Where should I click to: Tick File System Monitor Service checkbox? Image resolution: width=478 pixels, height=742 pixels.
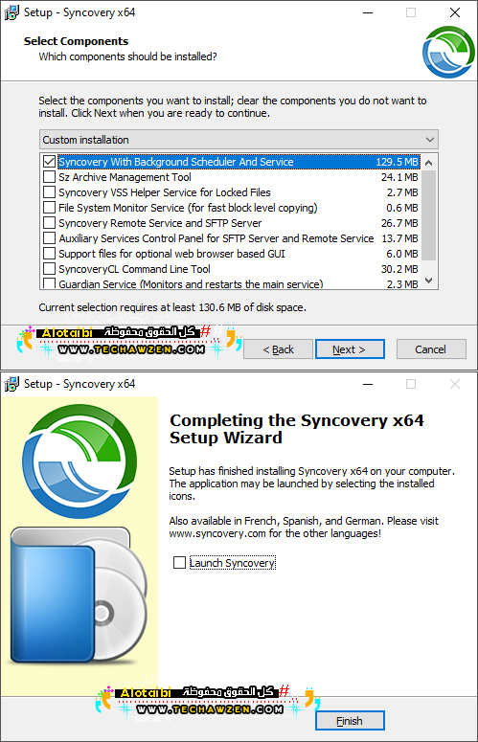pyautogui.click(x=49, y=208)
